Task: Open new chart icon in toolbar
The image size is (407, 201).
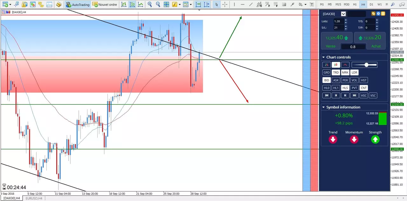Action: pyautogui.click(x=5, y=4)
